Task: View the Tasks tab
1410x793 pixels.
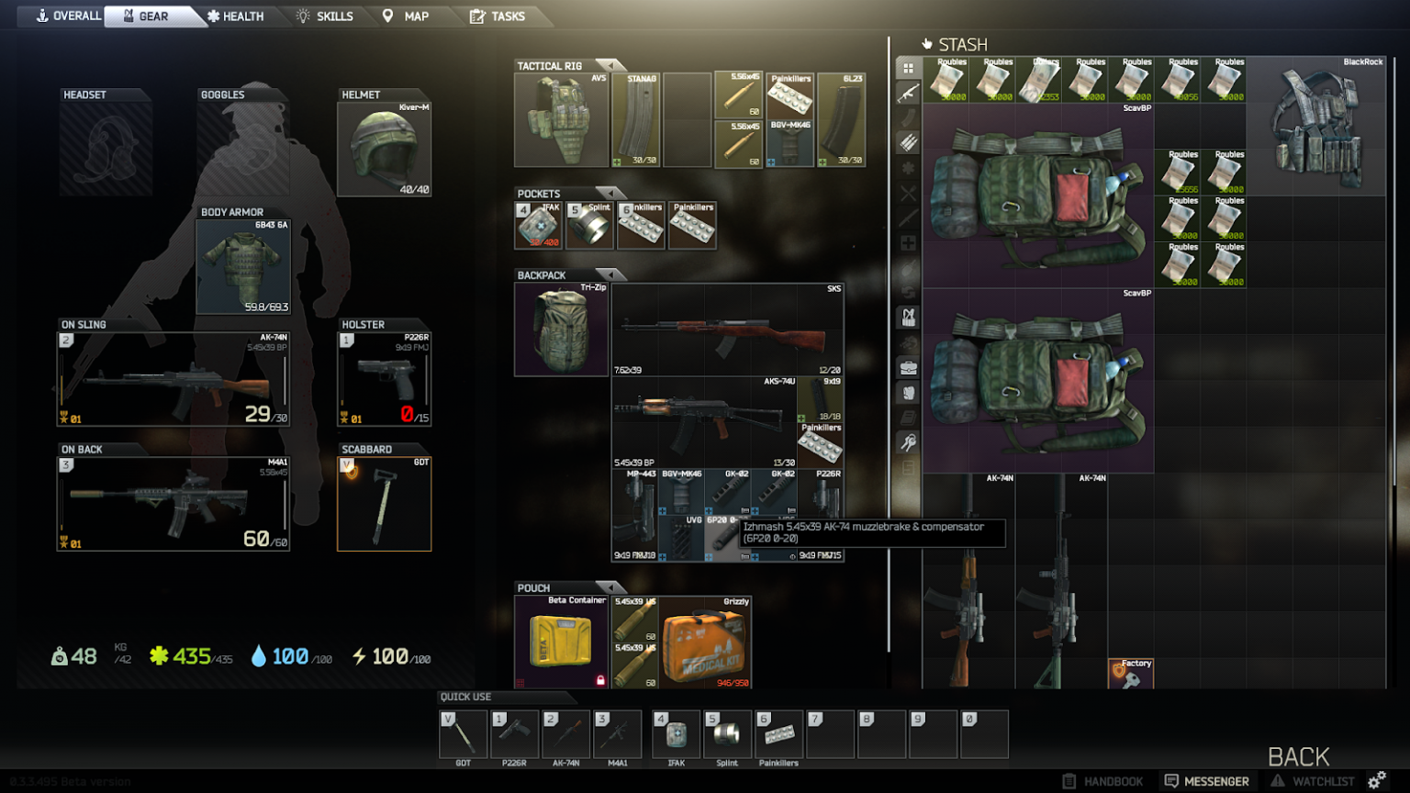Action: pyautogui.click(x=498, y=16)
